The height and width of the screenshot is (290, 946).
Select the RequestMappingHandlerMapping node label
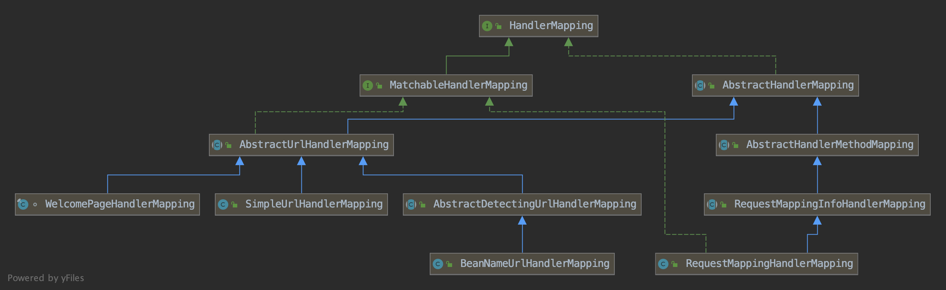[x=769, y=264]
